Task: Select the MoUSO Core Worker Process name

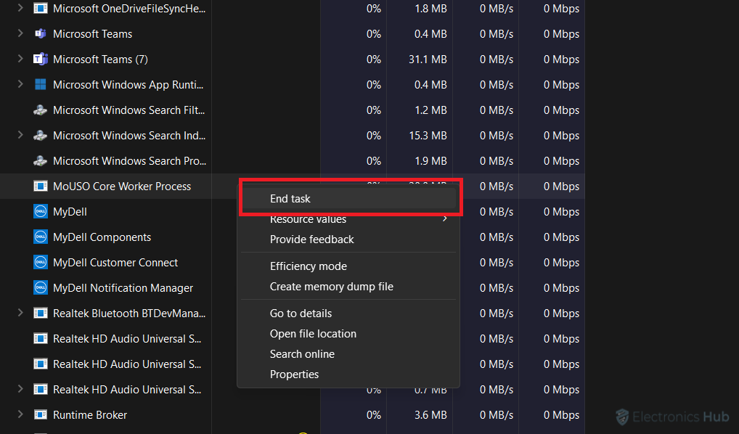Action: click(122, 187)
